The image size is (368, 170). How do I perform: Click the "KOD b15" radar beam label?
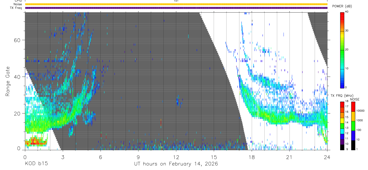point(36,164)
